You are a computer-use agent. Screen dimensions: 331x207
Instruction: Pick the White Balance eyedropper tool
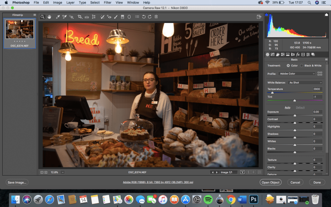(x=58, y=17)
